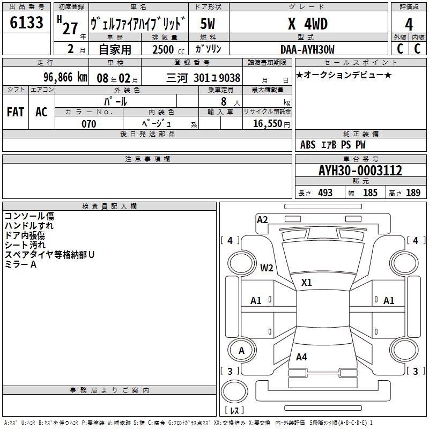Select the rear-right tire tread value [ 3 ]
Image resolution: width=429 pixels, height=429 pixels.
tap(416, 371)
